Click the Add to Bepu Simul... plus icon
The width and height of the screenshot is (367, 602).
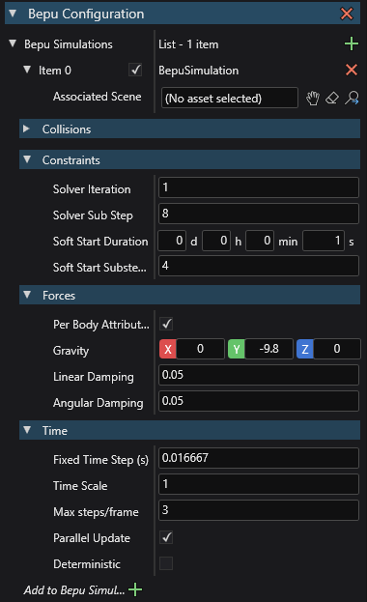point(135,589)
